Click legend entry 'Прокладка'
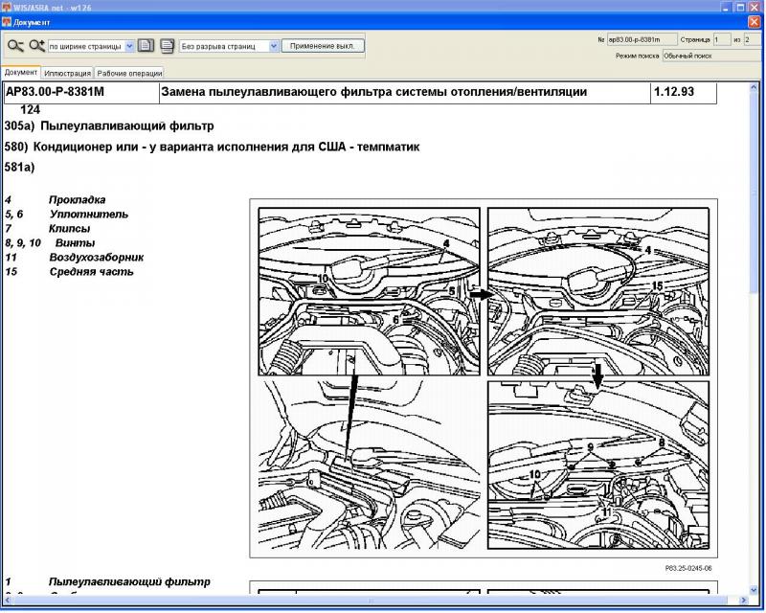766x613 pixels. coord(77,200)
